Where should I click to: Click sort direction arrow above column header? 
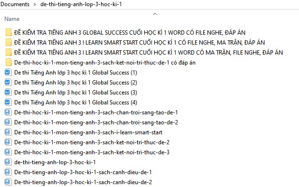[155, 14]
